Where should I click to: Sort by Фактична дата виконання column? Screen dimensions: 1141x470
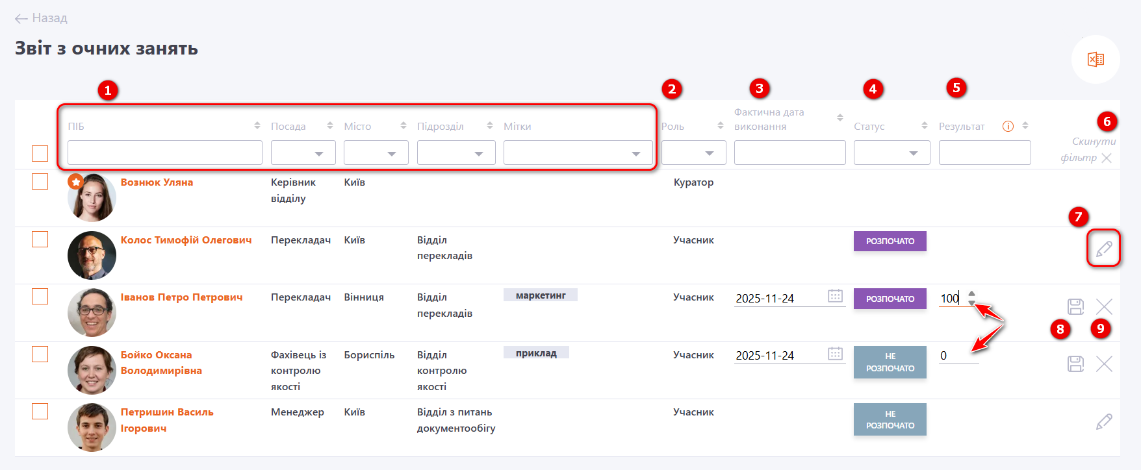tap(840, 118)
